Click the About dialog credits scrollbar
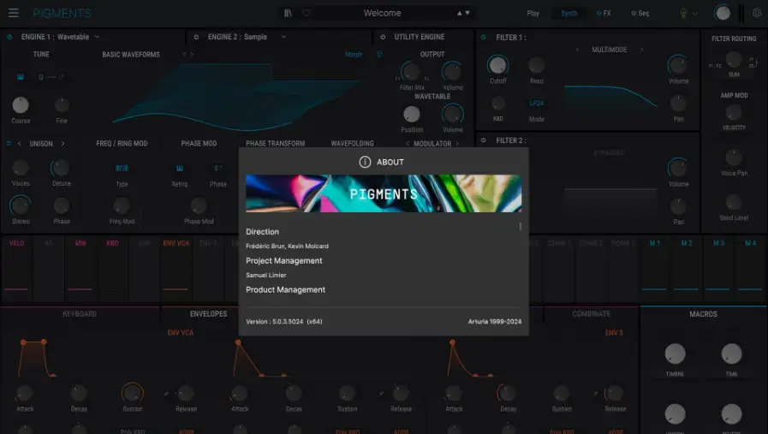The height and width of the screenshot is (434, 768). pyautogui.click(x=521, y=226)
